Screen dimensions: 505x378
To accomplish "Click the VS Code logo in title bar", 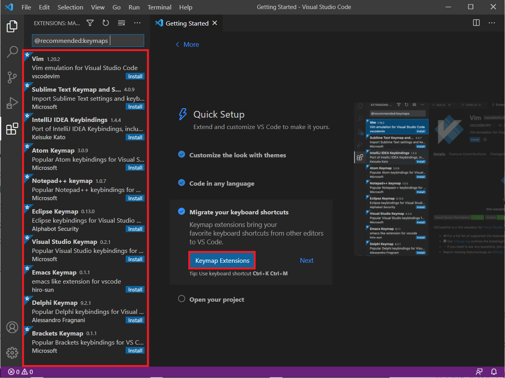I will [x=9, y=7].
